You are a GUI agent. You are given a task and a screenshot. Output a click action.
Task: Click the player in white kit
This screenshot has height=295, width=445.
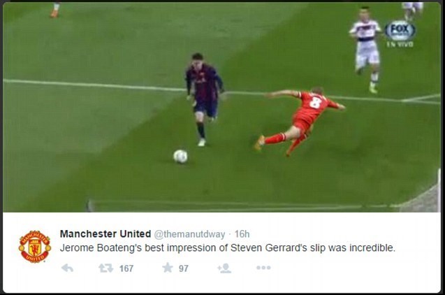point(366,50)
